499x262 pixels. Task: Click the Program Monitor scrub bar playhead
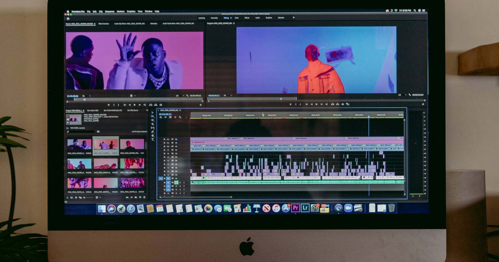(x=281, y=99)
